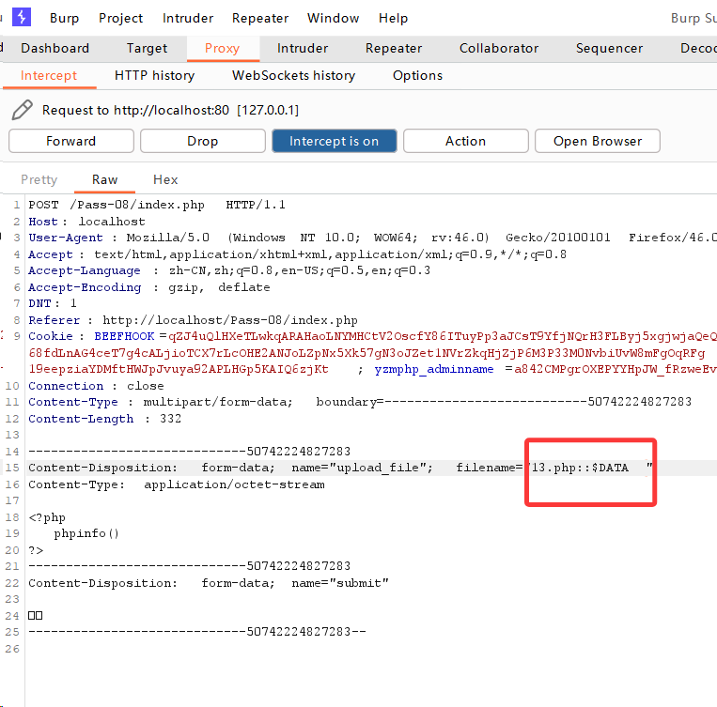Screen dimensions: 717x707
Task: Click the POST /Pass-08/index.php request line
Action: click(x=157, y=205)
